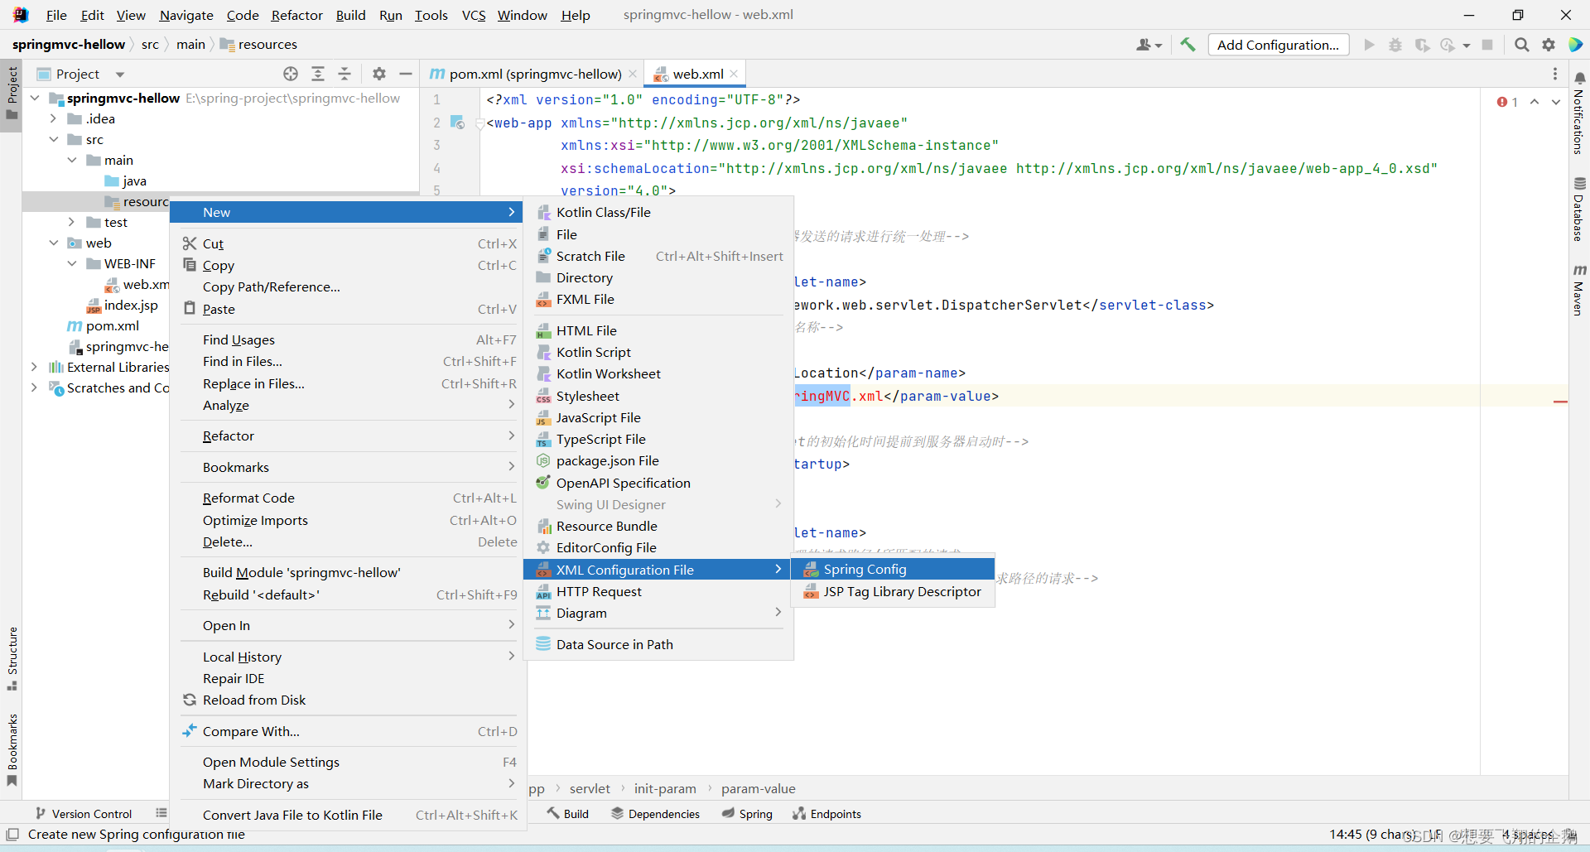Run with Coverage icon in toolbar
The image size is (1590, 852).
coord(1422,45)
